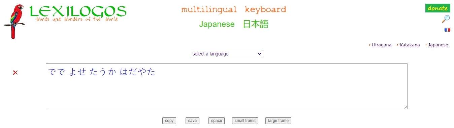Grab the text area resize handle
454x128 pixels.
(406, 107)
